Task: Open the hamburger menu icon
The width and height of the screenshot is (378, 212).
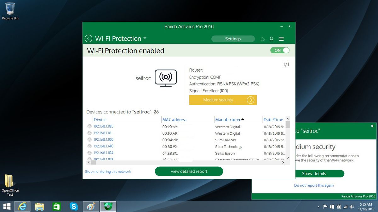Action: pos(282,39)
